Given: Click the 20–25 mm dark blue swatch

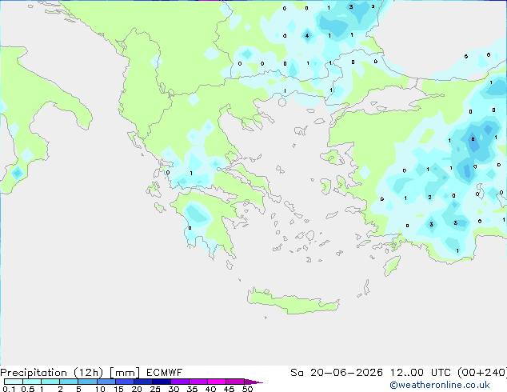Looking at the screenshot, I should tap(143, 382).
